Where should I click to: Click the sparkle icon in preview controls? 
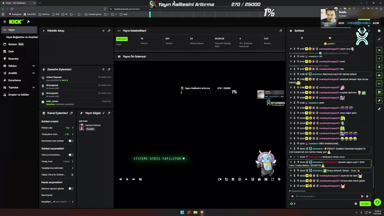[246, 179]
